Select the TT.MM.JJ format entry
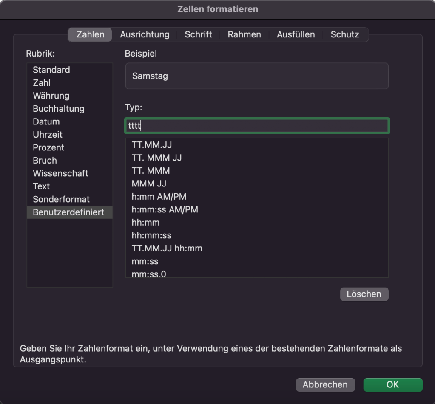Image resolution: width=435 pixels, height=404 pixels. coord(152,145)
